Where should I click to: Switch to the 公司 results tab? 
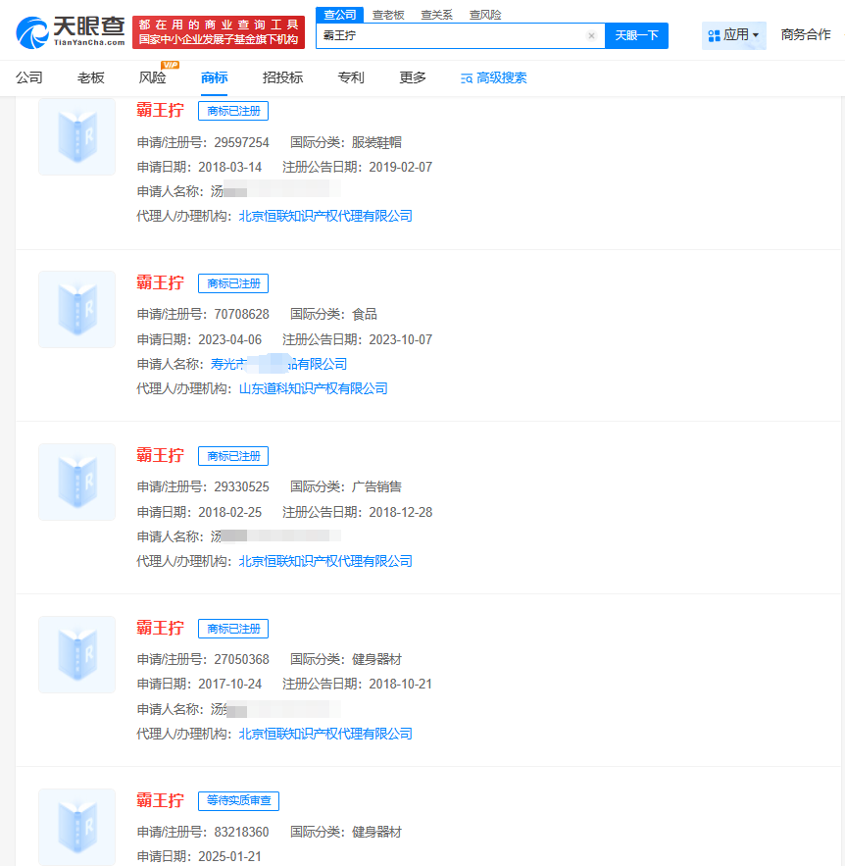tap(28, 77)
